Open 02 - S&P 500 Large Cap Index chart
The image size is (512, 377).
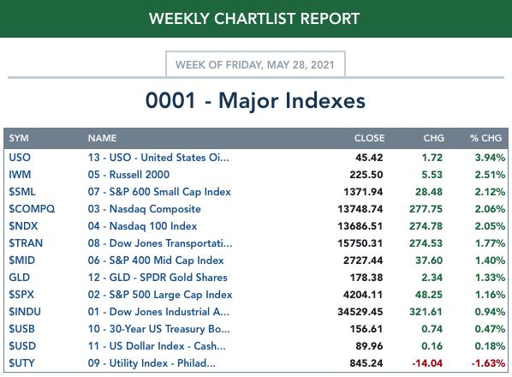(x=160, y=295)
